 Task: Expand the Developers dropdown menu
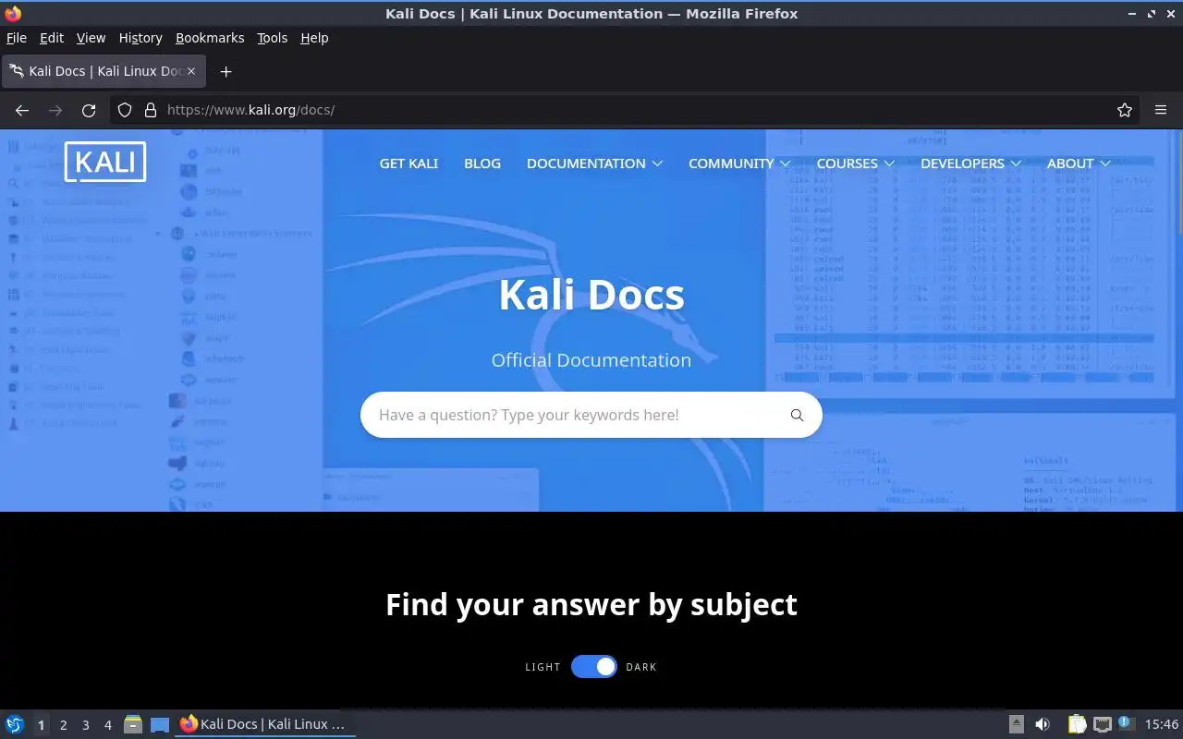[970, 164]
